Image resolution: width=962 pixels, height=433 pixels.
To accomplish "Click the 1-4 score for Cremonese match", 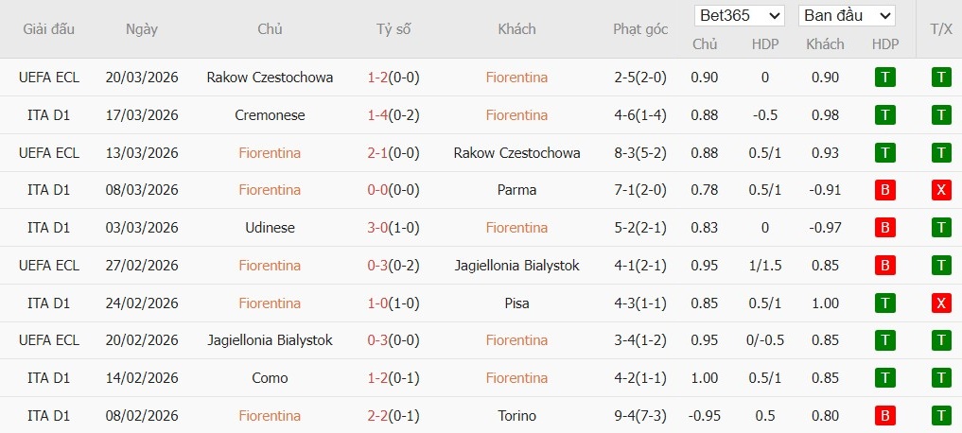I will pyautogui.click(x=378, y=115).
